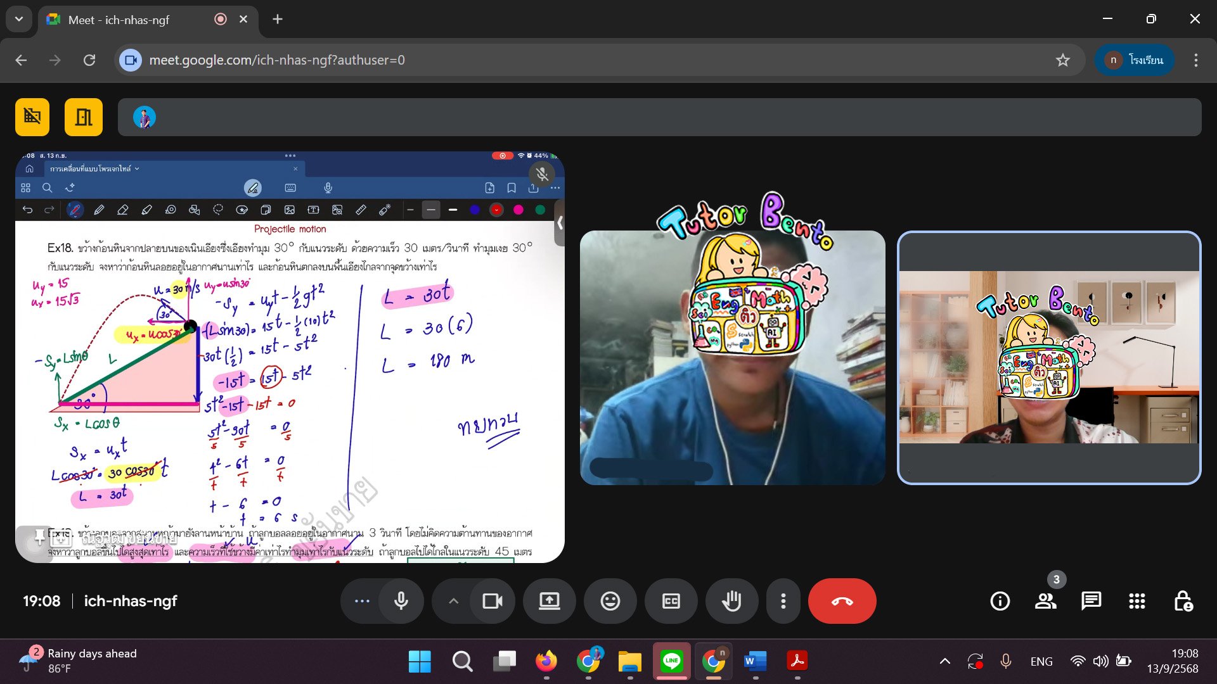Show the participants people panel
1217x684 pixels.
pyautogui.click(x=1045, y=601)
